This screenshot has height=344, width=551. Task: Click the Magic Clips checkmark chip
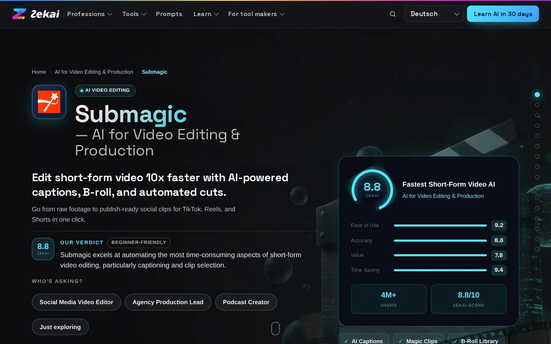click(418, 340)
